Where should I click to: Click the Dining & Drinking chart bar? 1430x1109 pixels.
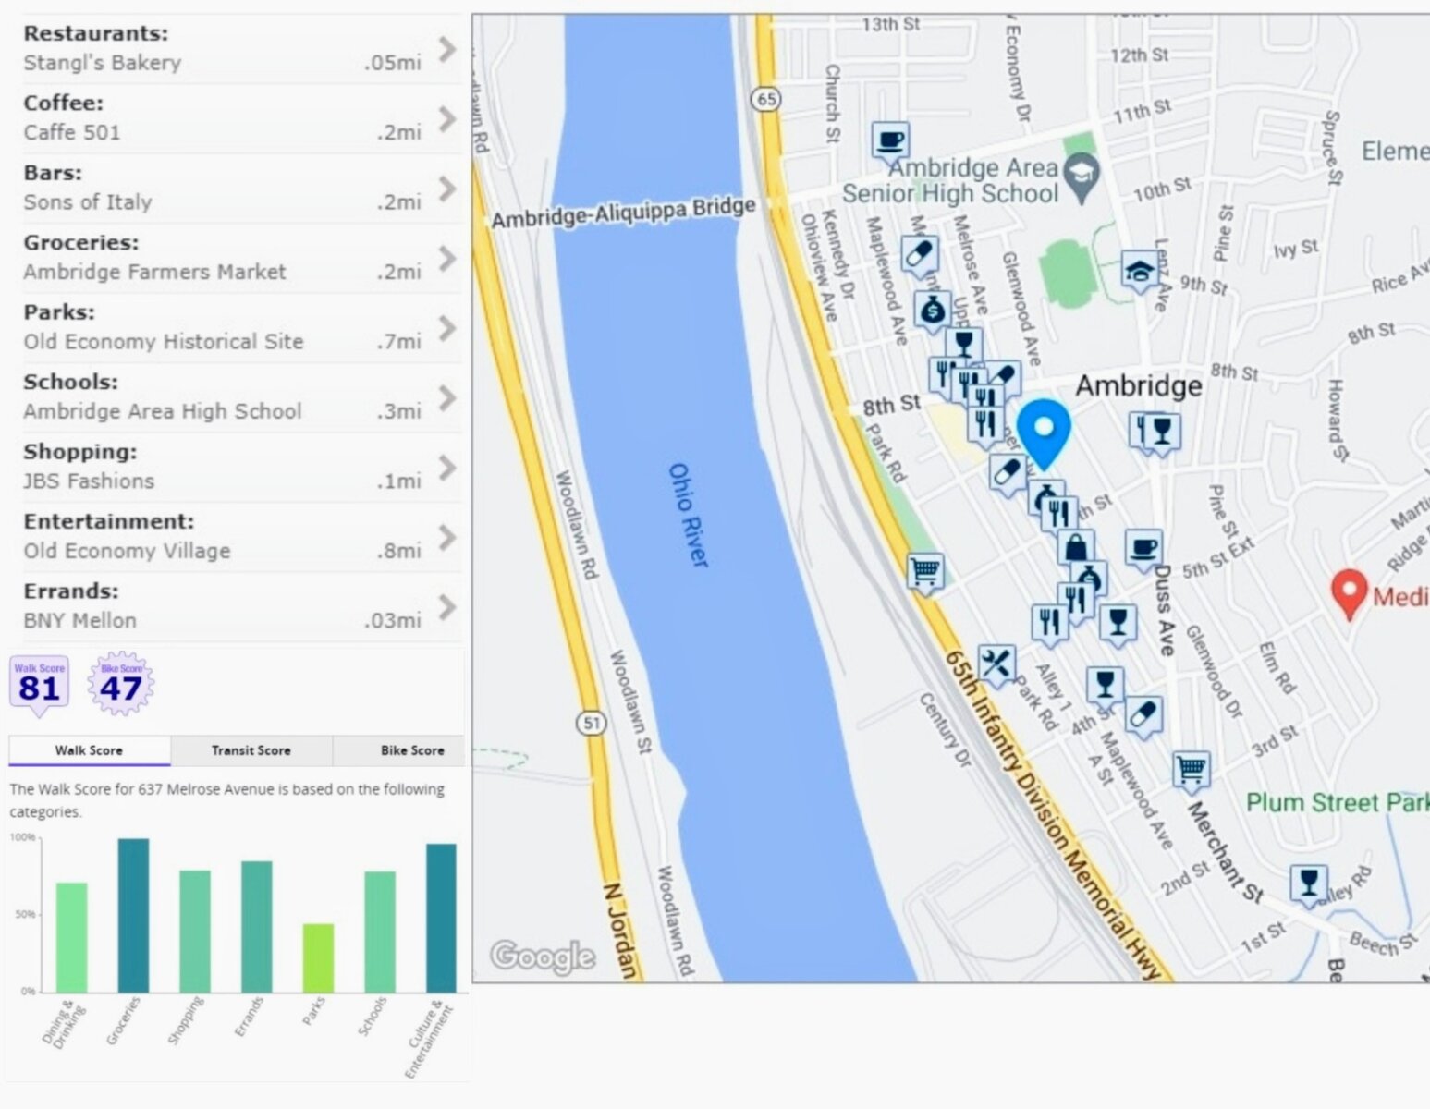tap(72, 937)
